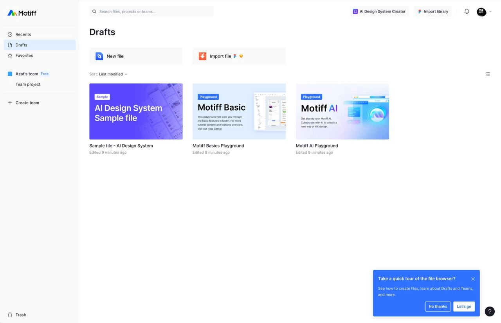The width and height of the screenshot is (501, 323).
Task: Click the search magnifier icon
Action: pyautogui.click(x=94, y=12)
